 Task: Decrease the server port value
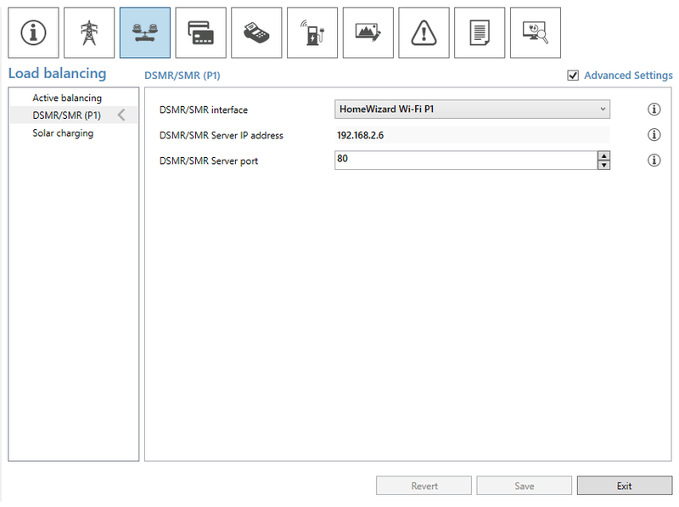tap(603, 165)
